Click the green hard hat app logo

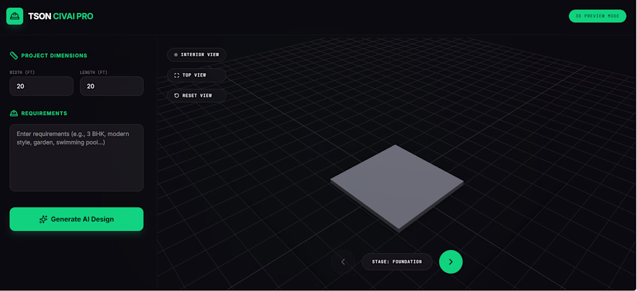[x=14, y=16]
